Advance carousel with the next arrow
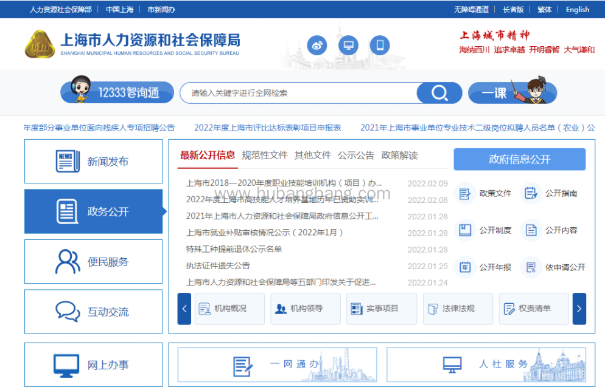 579,309
